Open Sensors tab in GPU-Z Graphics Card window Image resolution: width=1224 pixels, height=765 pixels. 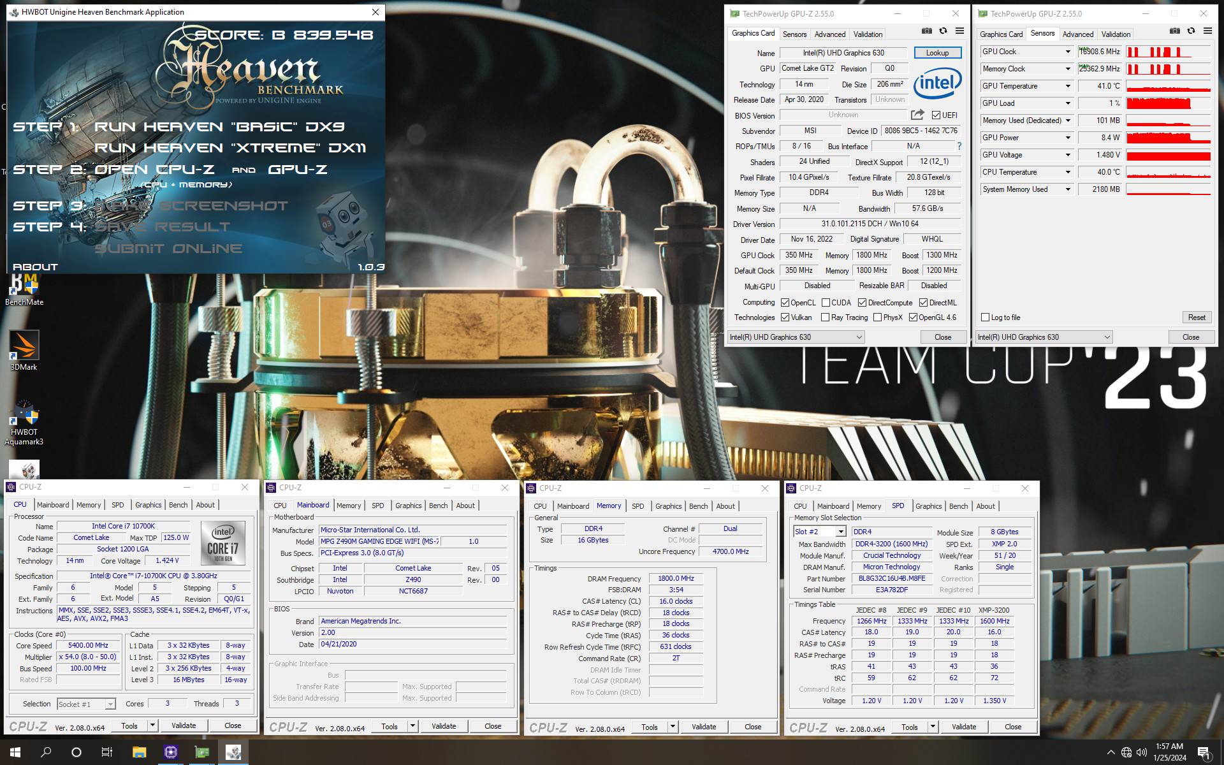[x=794, y=34]
